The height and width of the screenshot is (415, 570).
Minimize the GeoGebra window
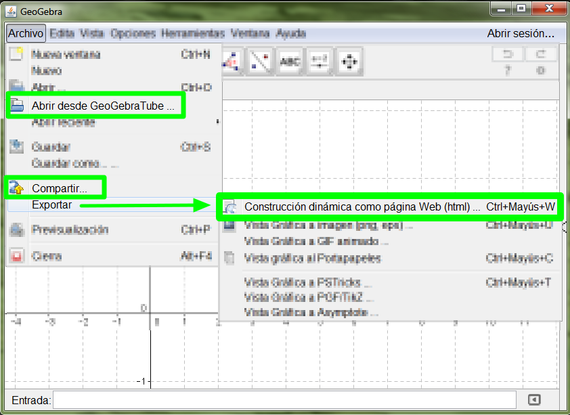[501, 9]
